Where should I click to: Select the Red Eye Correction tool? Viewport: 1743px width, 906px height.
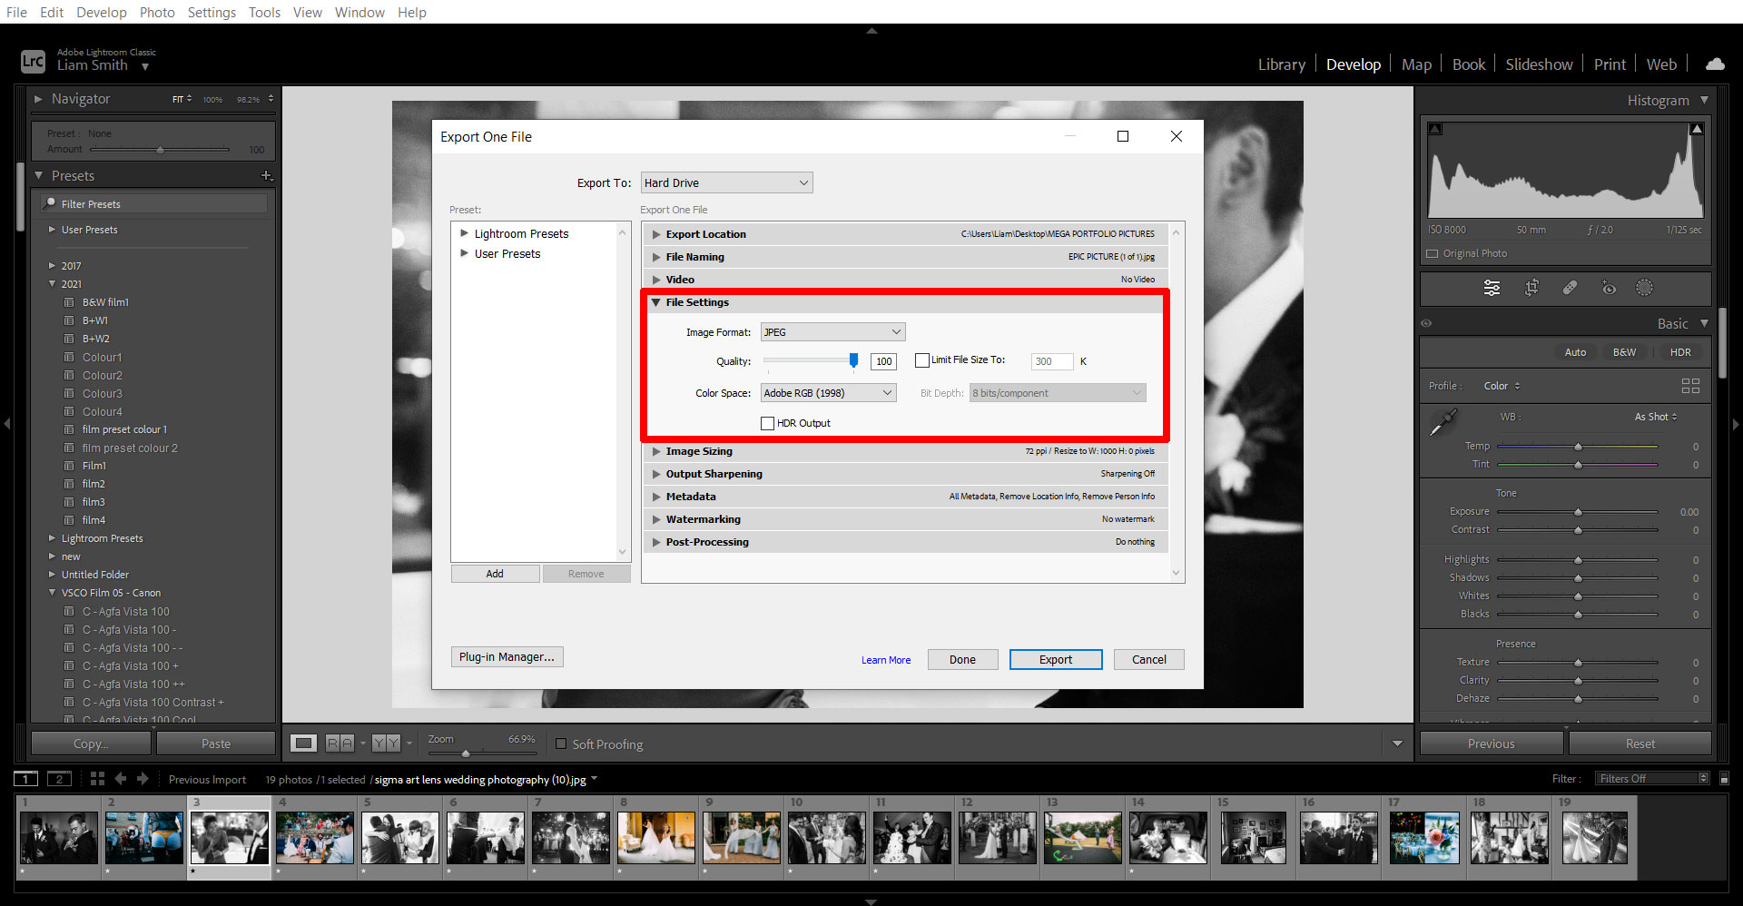click(x=1609, y=288)
